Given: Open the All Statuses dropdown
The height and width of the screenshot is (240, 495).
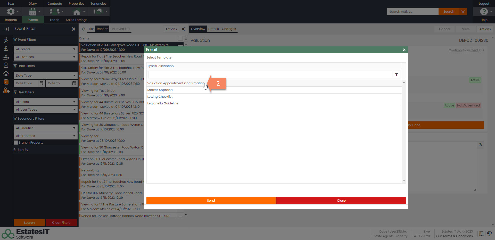Looking at the screenshot, I should pos(45,57).
